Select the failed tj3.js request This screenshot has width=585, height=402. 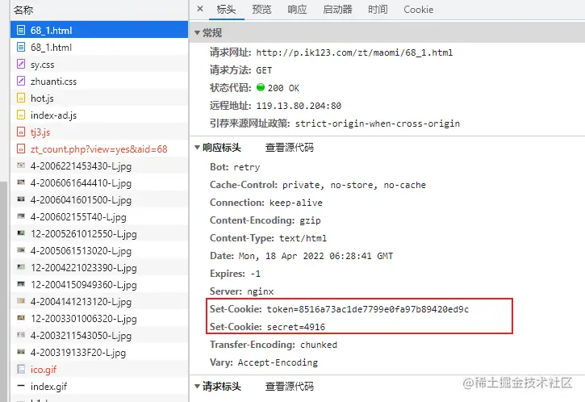(99, 132)
